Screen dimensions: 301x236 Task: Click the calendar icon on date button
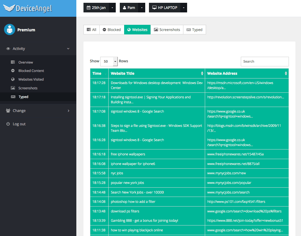coord(88,8)
